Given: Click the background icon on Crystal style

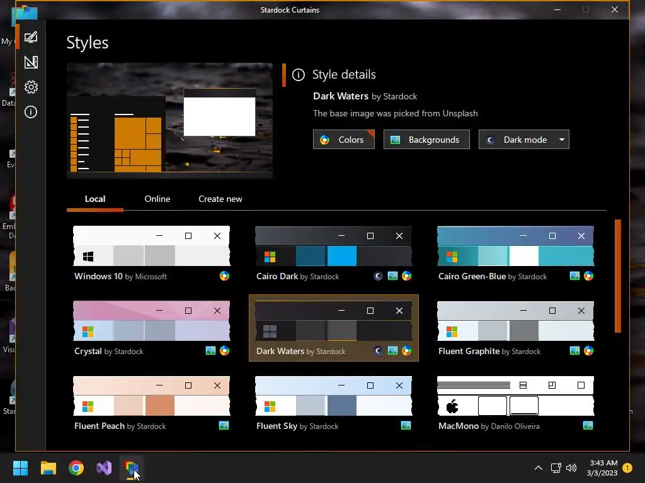Looking at the screenshot, I should (x=210, y=351).
